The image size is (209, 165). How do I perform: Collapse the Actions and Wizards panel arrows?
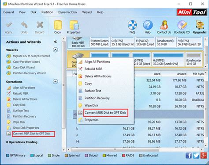[55, 42]
